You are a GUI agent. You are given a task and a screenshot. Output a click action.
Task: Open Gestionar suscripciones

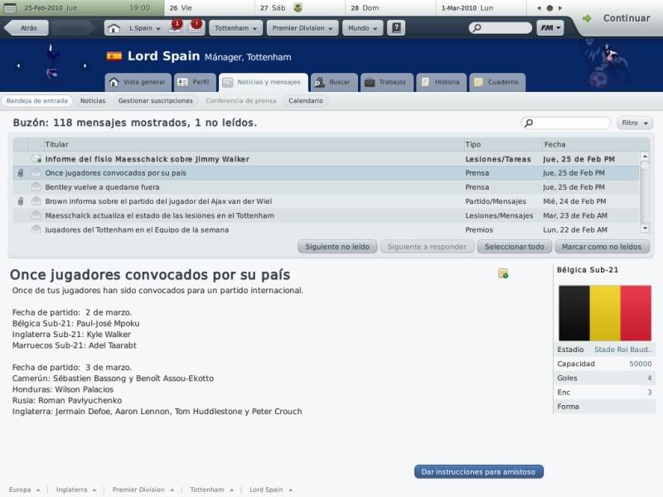tap(156, 100)
